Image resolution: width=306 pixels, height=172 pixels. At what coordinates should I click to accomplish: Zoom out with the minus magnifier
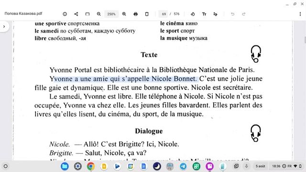click(99, 14)
